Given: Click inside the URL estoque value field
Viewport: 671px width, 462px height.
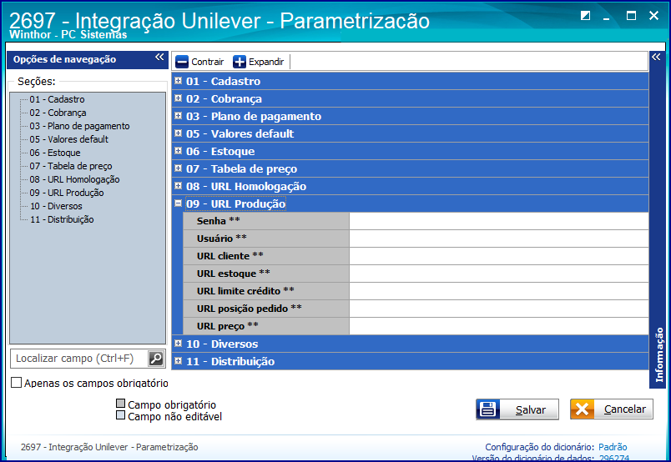Looking at the screenshot, I should tap(498, 274).
